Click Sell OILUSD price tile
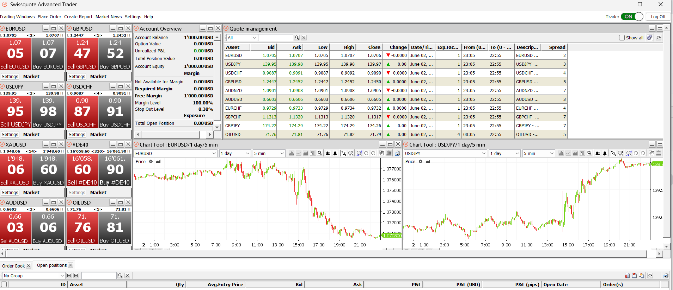The height and width of the screenshot is (290, 673). (82, 228)
